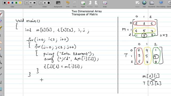Screen dimensions: 171x96
Task: Open the Web browser mode
Action: pyautogui.click(x=144, y=4)
